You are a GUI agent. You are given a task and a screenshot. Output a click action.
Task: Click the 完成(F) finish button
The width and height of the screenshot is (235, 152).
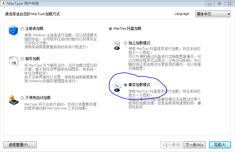(220, 145)
